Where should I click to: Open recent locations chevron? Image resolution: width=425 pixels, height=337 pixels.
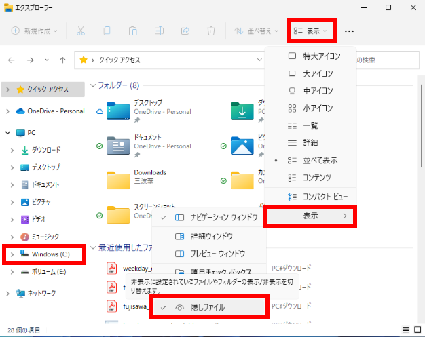47,60
